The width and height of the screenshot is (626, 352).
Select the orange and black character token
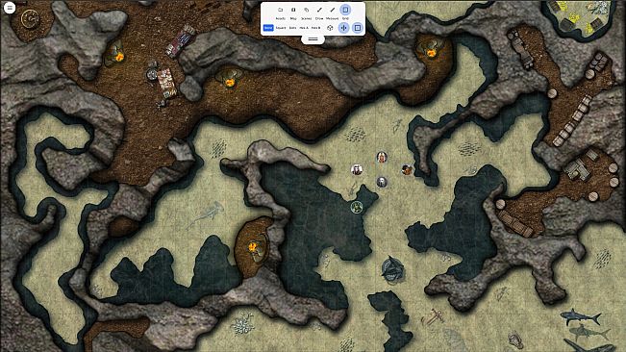(407, 170)
